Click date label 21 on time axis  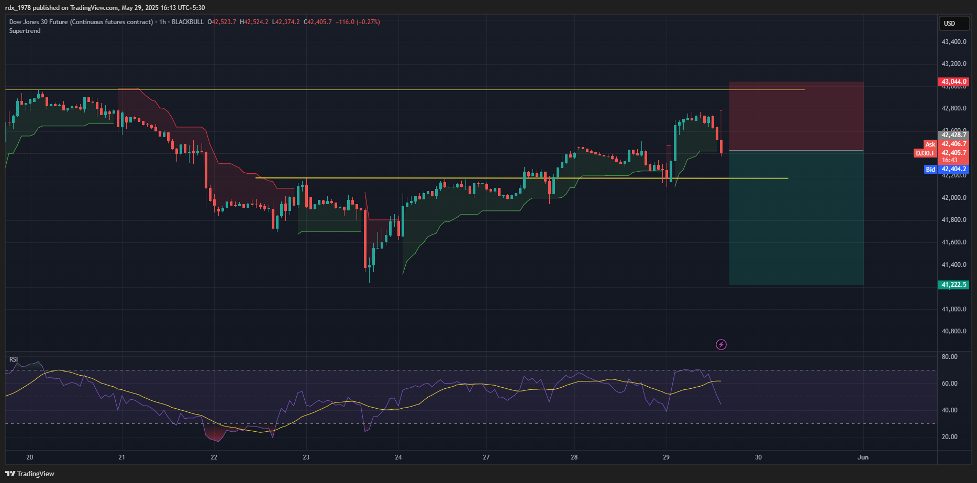(121, 457)
